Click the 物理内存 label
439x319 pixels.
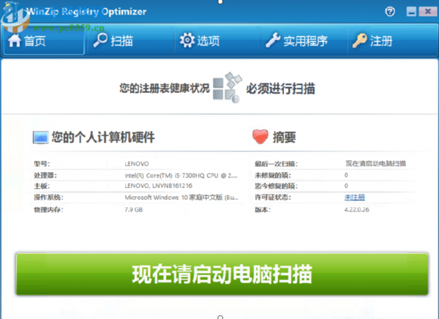point(49,209)
